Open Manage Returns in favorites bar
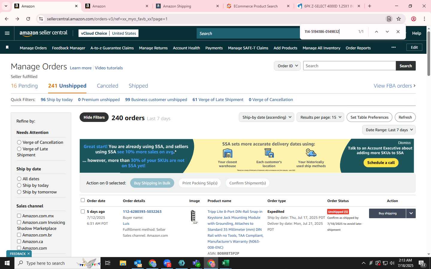The width and height of the screenshot is (431, 269). coord(153,48)
